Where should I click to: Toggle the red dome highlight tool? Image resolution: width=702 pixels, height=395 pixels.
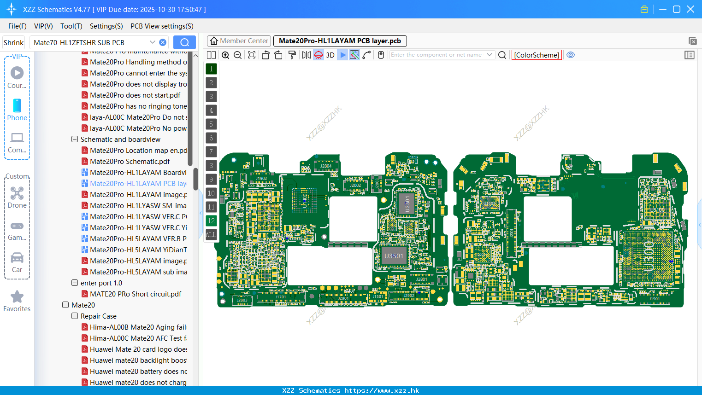click(x=319, y=55)
